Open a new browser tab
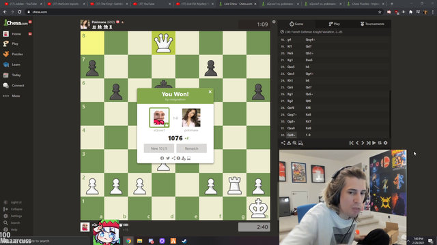Image resolution: width=437 pixels, height=245 pixels. pos(391,4)
